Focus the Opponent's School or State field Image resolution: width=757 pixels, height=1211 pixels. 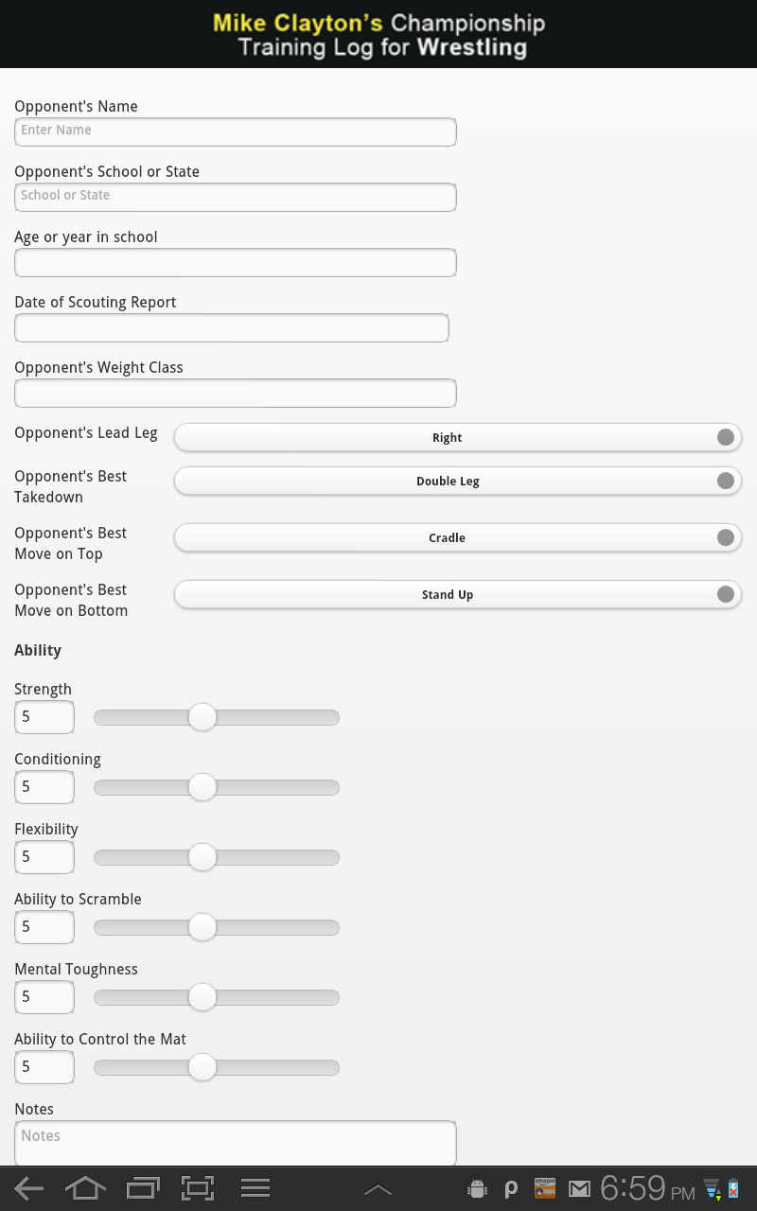[236, 197]
